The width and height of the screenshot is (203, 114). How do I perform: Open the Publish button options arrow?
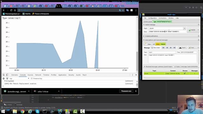click(x=198, y=30)
